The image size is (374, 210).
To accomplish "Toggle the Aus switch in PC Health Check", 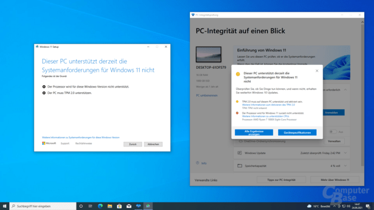I will (333, 132).
